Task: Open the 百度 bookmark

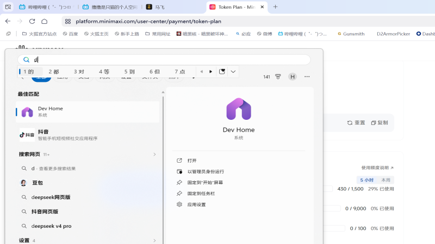Action: pos(70,34)
